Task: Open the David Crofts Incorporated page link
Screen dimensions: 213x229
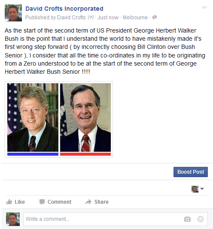Action: click(64, 9)
